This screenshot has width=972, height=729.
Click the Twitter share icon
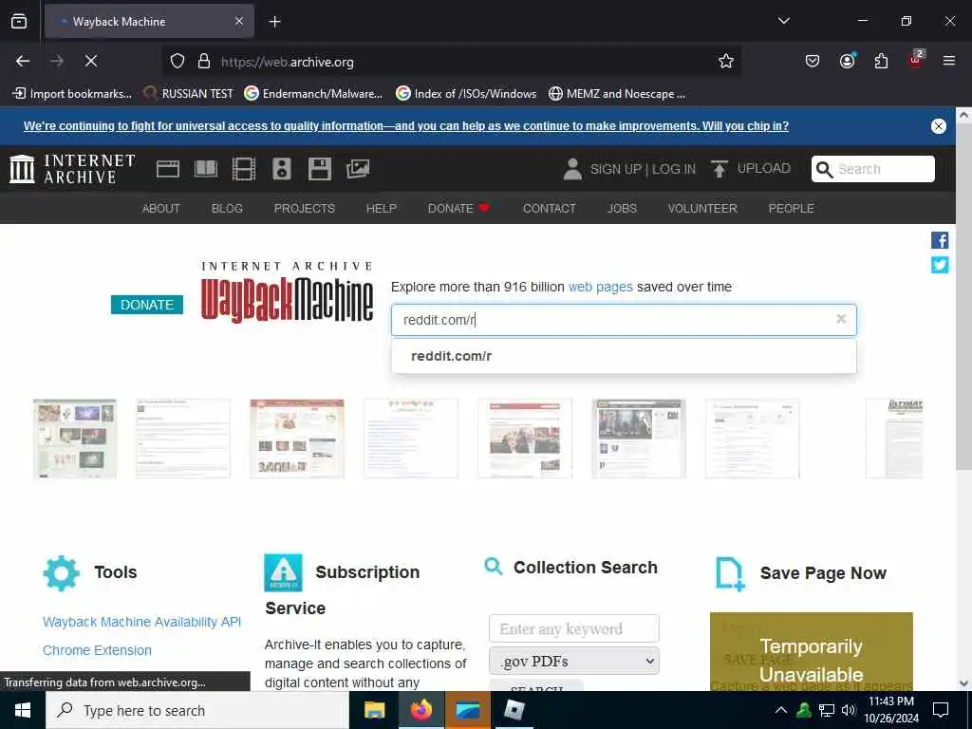(x=940, y=265)
